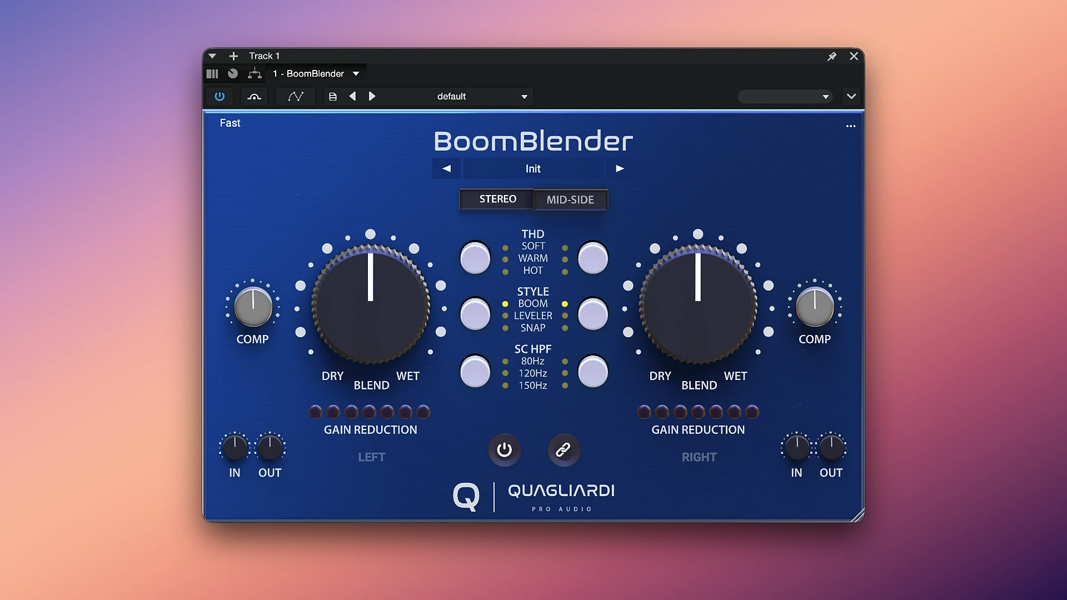
Task: Open the triangle menu left of Track 1
Action: (x=212, y=56)
